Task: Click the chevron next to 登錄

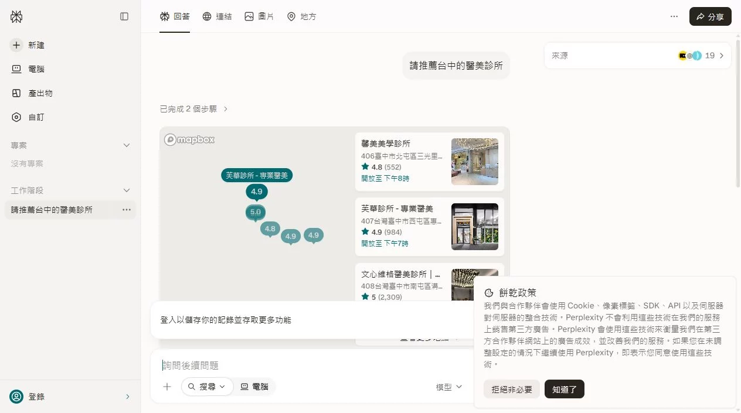Action: tap(128, 397)
